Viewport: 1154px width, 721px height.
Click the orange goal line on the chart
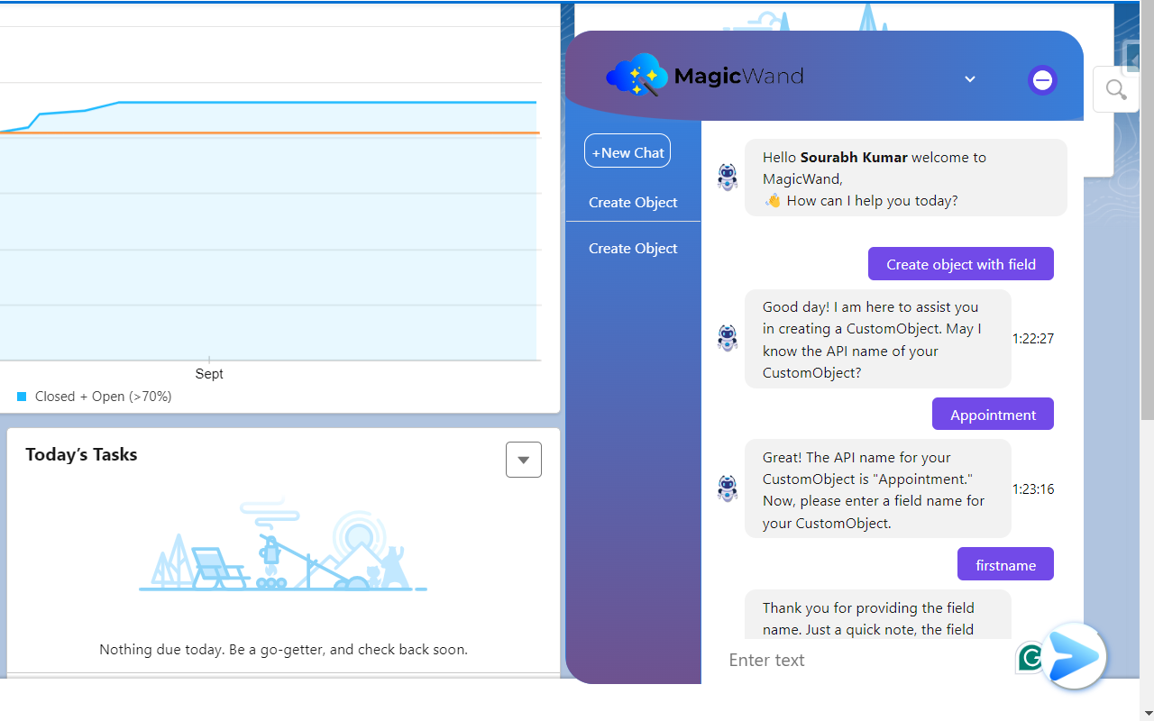tap(270, 132)
